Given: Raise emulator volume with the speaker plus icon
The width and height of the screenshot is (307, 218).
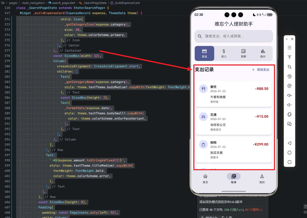Looking at the screenshot, I should 289,95.
